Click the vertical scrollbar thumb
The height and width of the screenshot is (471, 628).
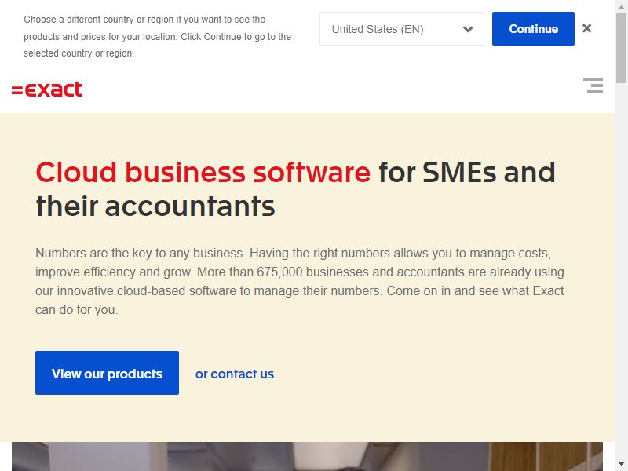point(621,48)
